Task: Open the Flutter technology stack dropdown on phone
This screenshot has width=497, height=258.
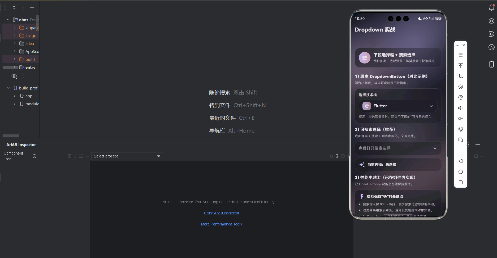Action: [x=398, y=106]
